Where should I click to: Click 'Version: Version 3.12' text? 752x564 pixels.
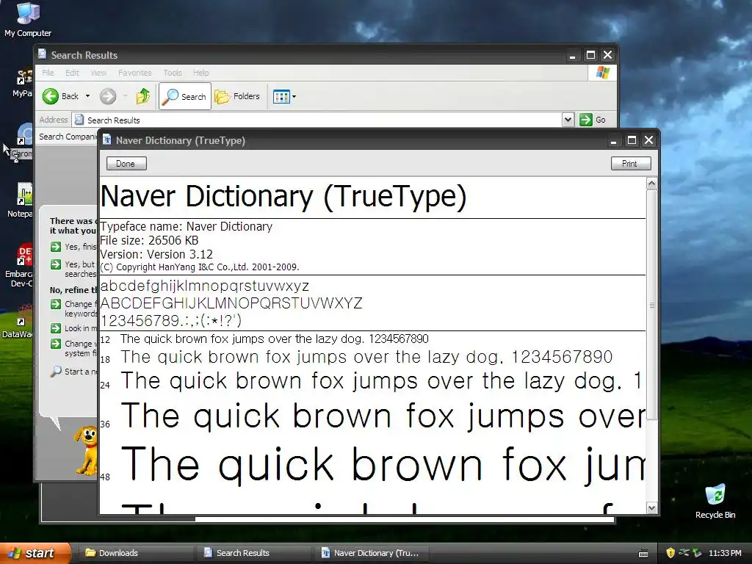(x=156, y=254)
